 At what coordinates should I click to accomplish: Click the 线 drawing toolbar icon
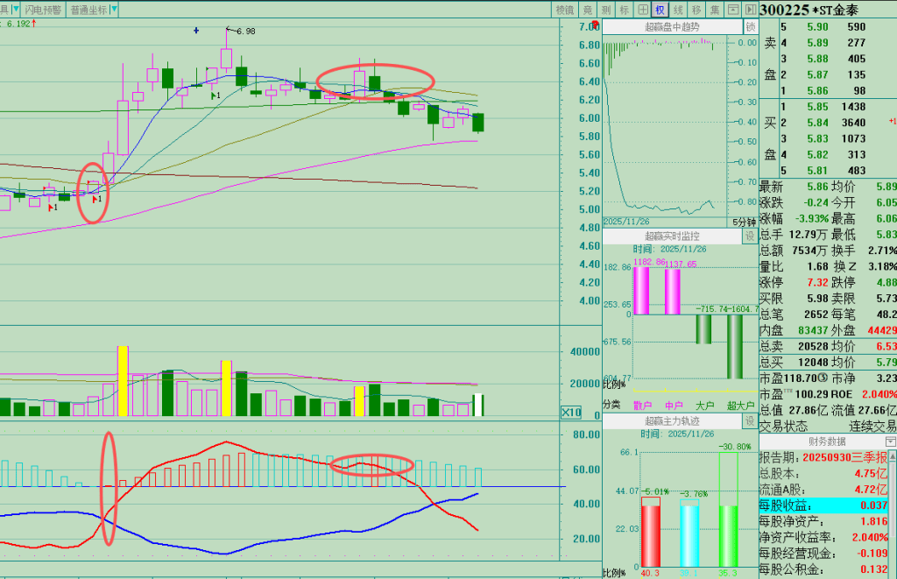(678, 10)
